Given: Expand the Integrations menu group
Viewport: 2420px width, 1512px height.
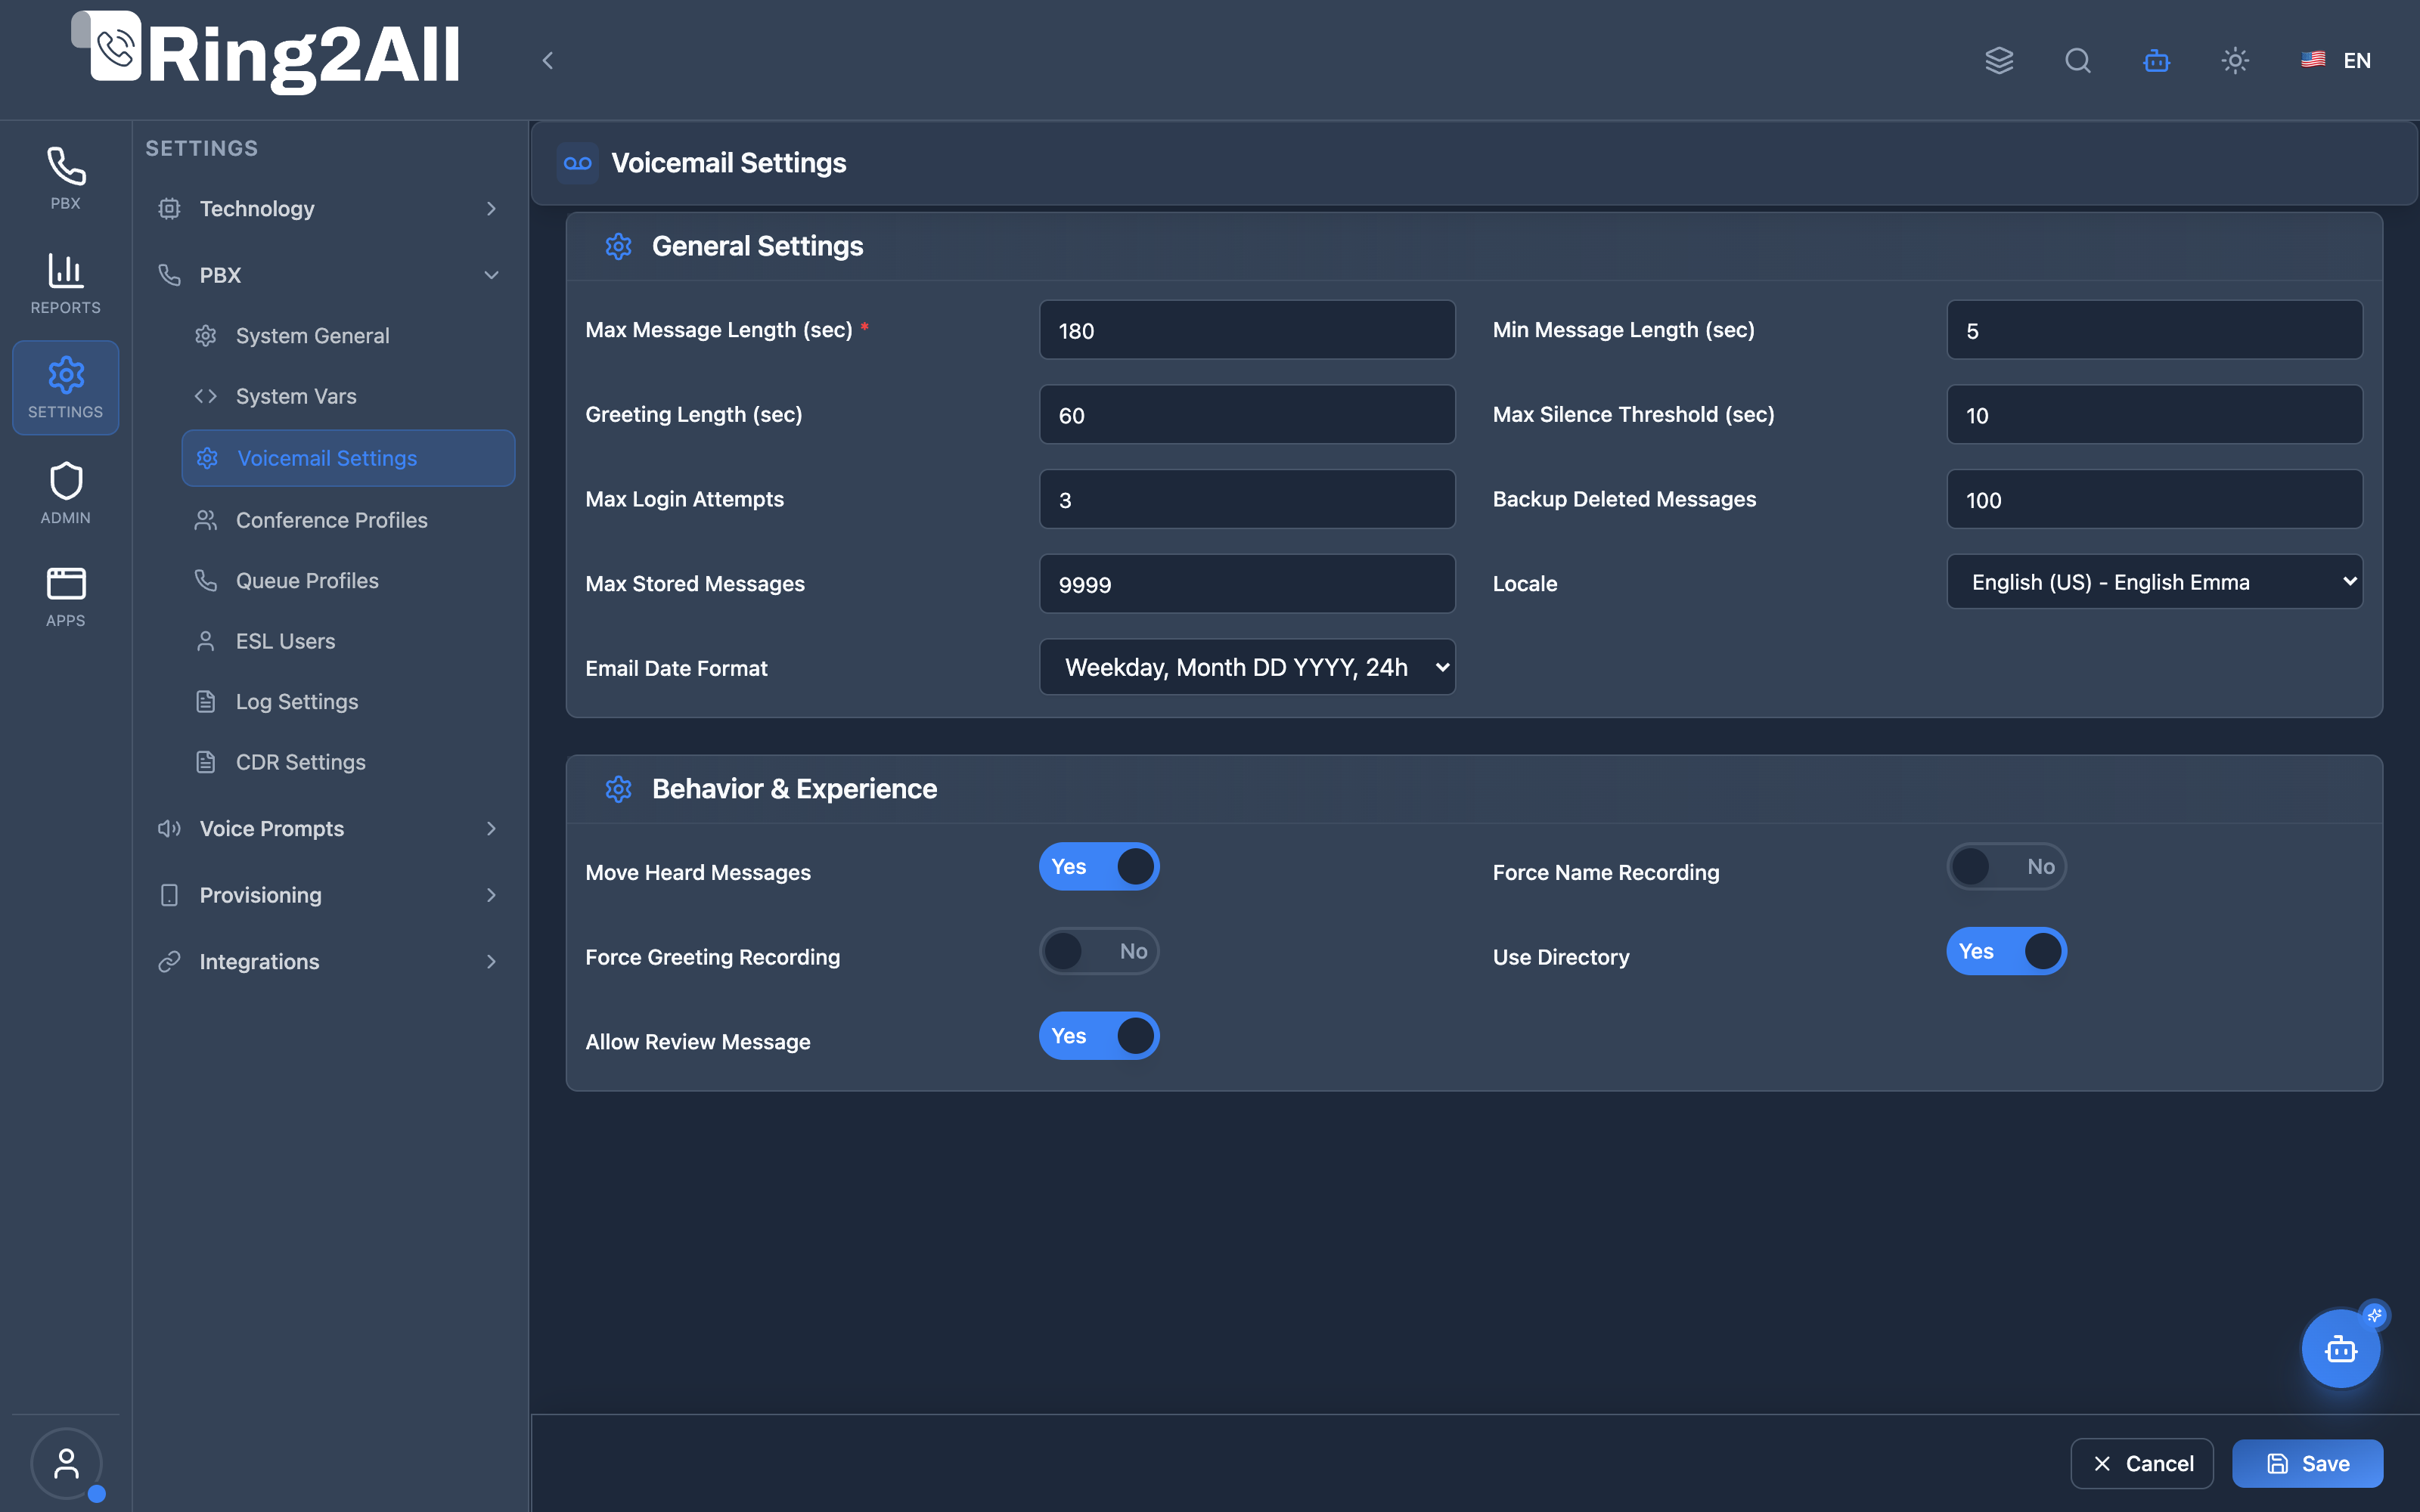Looking at the screenshot, I should pos(328,962).
